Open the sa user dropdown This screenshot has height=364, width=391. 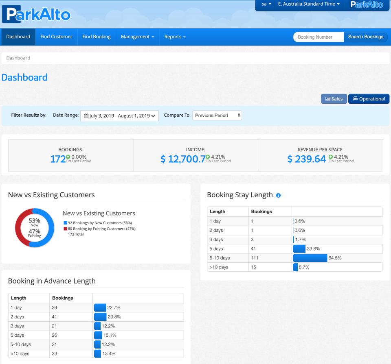[x=266, y=4]
